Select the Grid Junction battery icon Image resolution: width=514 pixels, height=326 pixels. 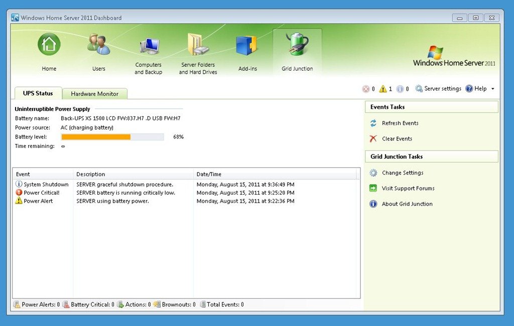pyautogui.click(x=297, y=44)
